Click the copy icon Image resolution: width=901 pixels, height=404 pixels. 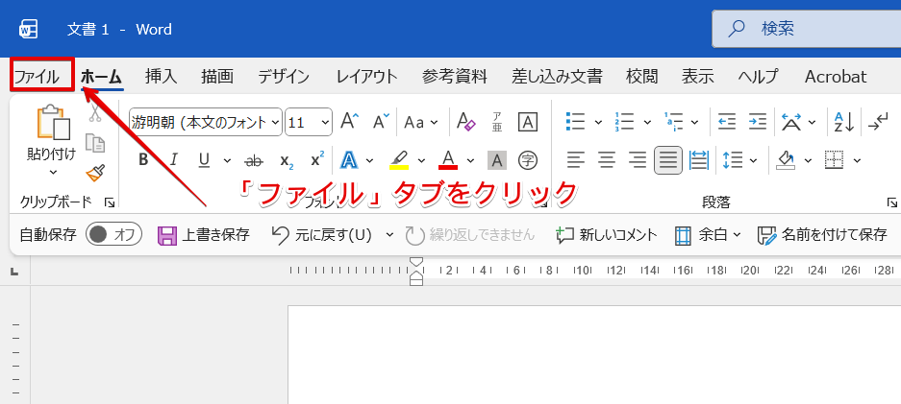coord(95,143)
